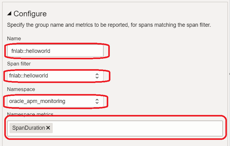Click selected fnlab::helloworld Span filter value
230x146 pixels.
pyautogui.click(x=29, y=75)
